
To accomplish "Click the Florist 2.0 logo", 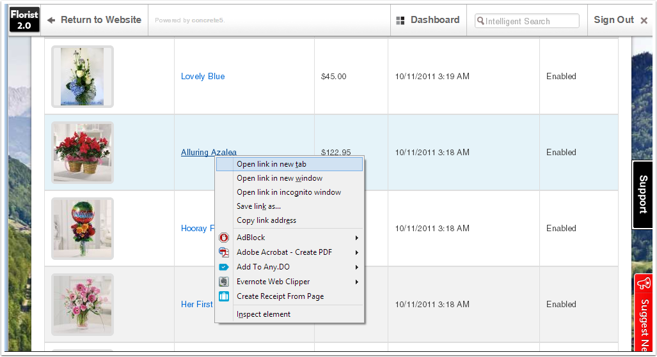I will (x=24, y=20).
